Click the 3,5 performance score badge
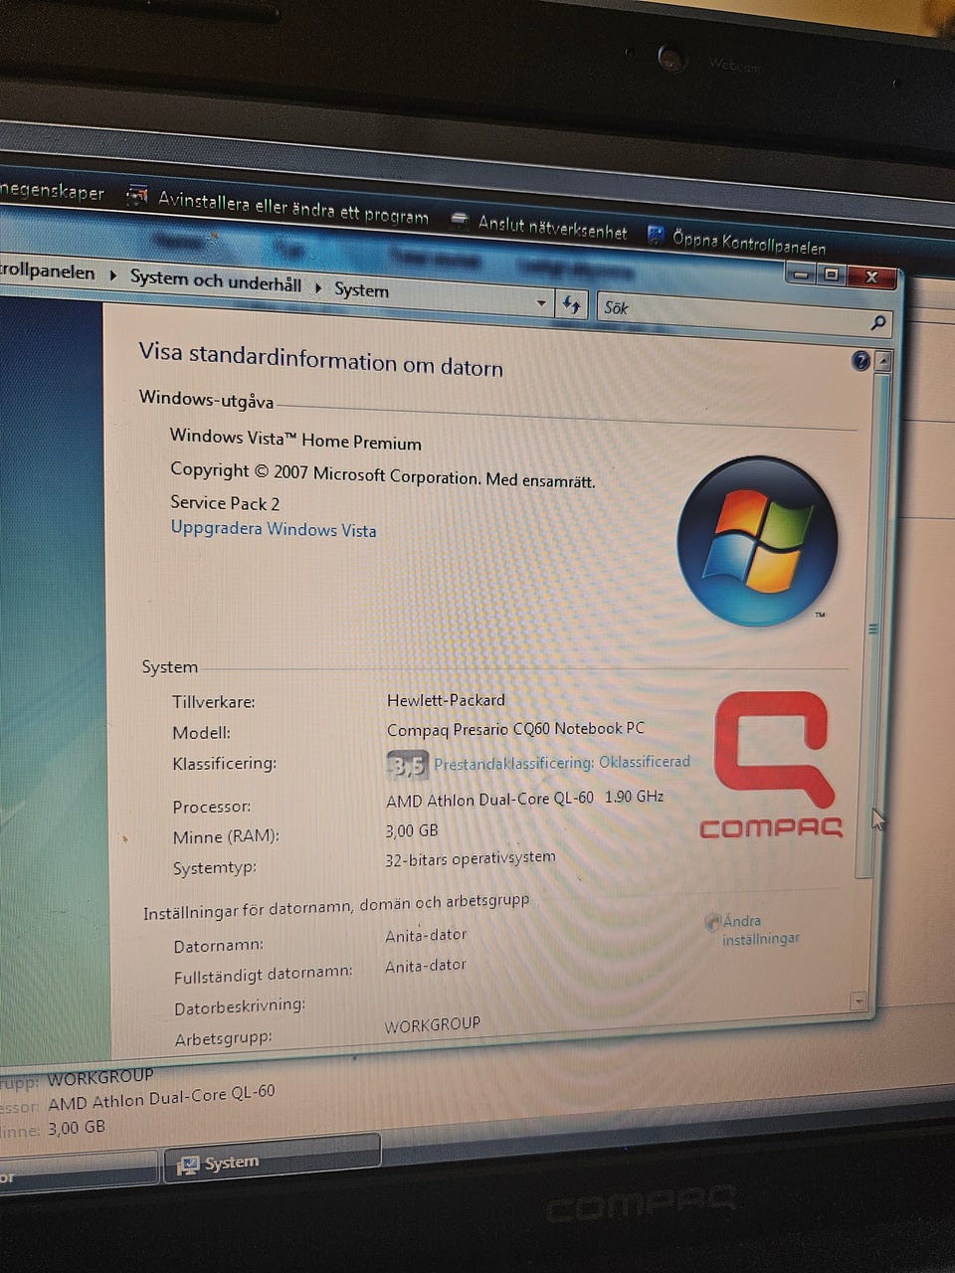Viewport: 955px width, 1273px height. pyautogui.click(x=407, y=765)
